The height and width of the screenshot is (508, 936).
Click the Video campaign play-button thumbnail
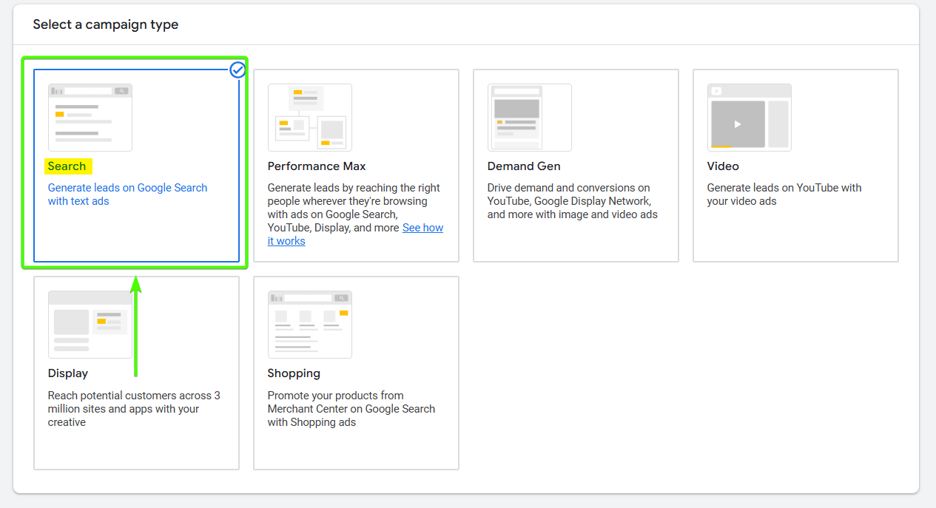point(750,116)
